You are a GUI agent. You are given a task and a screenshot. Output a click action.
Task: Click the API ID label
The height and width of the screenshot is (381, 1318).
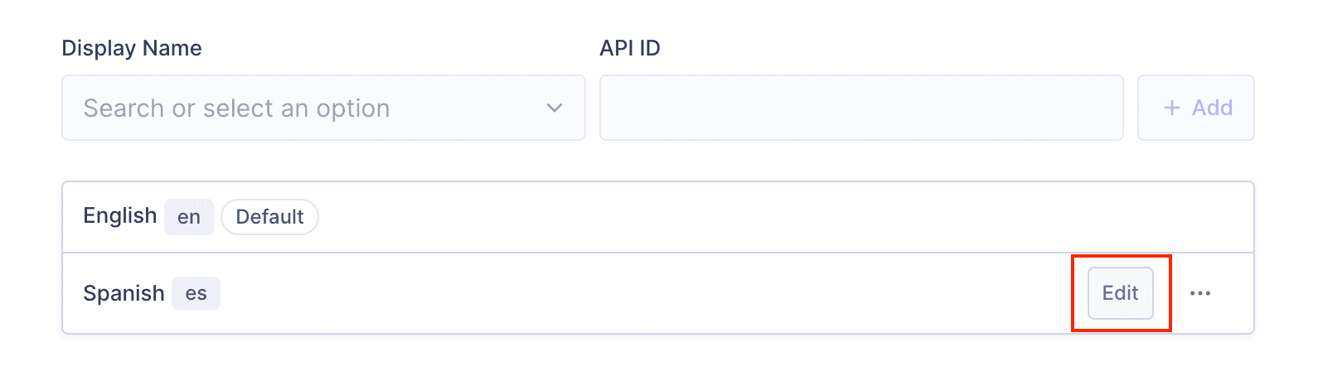coord(630,48)
